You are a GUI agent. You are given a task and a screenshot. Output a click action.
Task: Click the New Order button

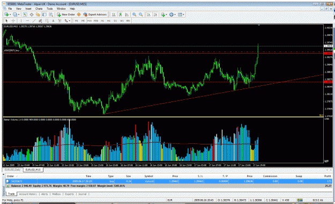pos(66,14)
